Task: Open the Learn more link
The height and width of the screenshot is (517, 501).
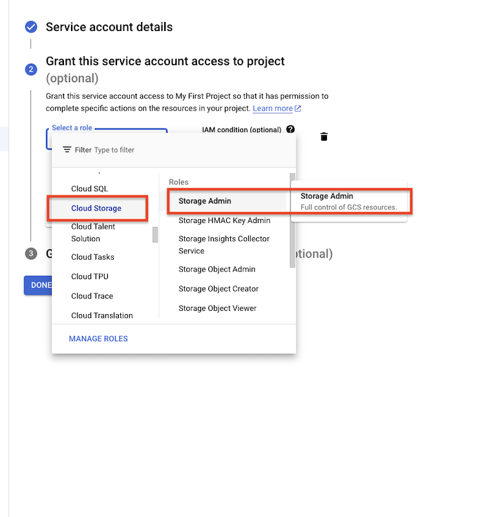Action: click(x=277, y=109)
